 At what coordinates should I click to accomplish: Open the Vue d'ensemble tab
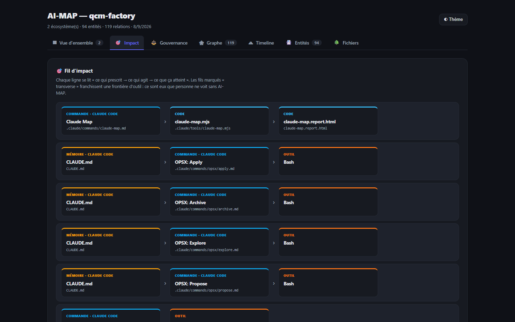tap(78, 43)
